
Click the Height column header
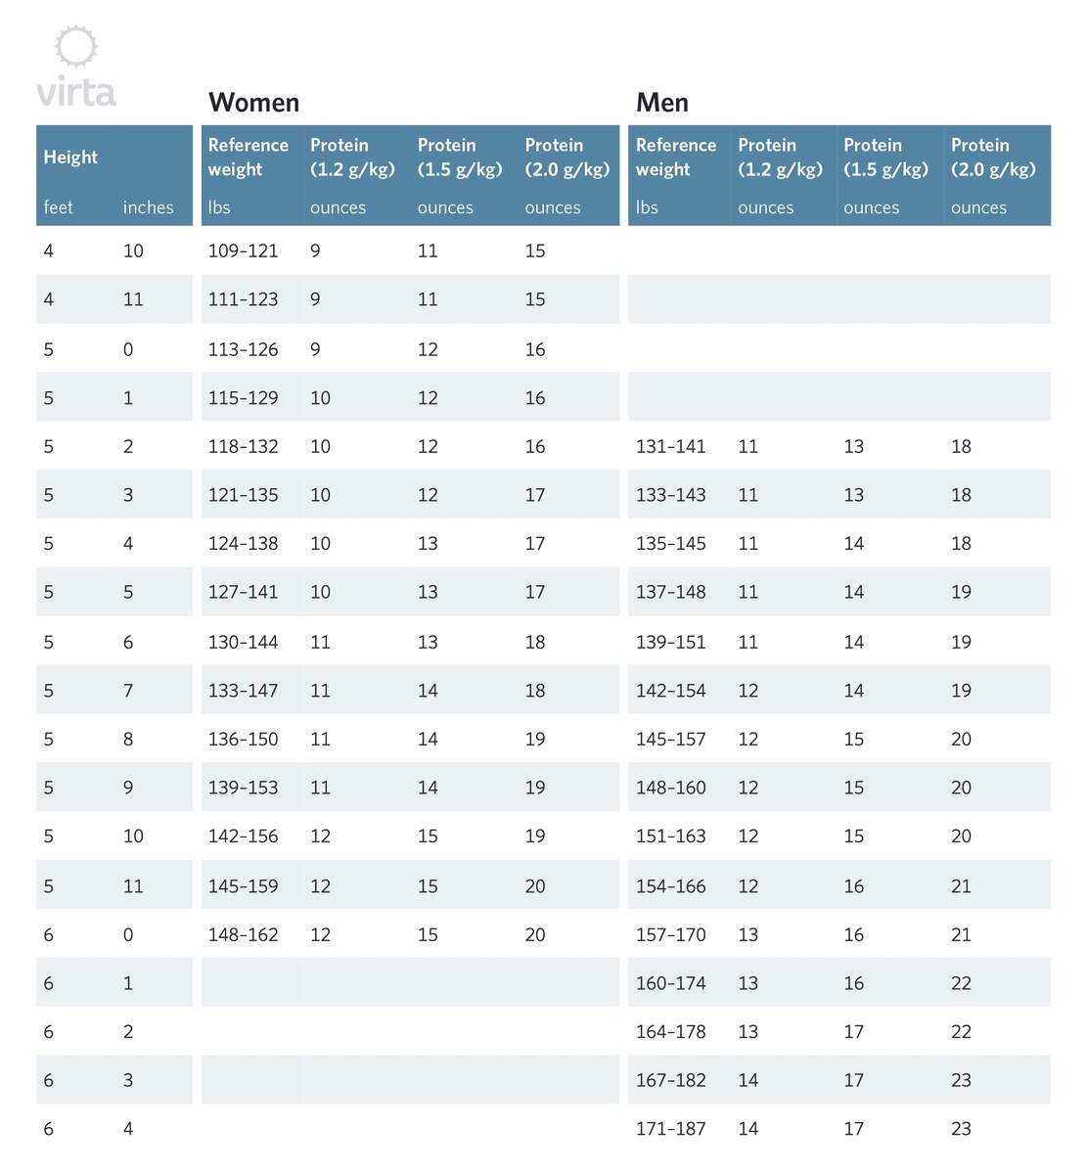(x=70, y=157)
